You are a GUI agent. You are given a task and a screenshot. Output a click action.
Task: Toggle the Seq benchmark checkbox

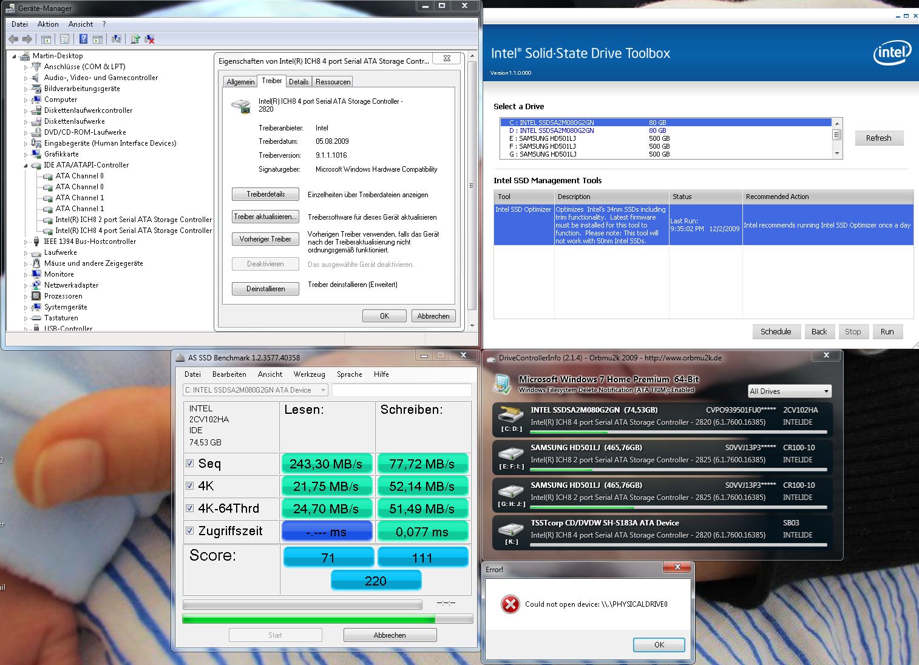[190, 464]
